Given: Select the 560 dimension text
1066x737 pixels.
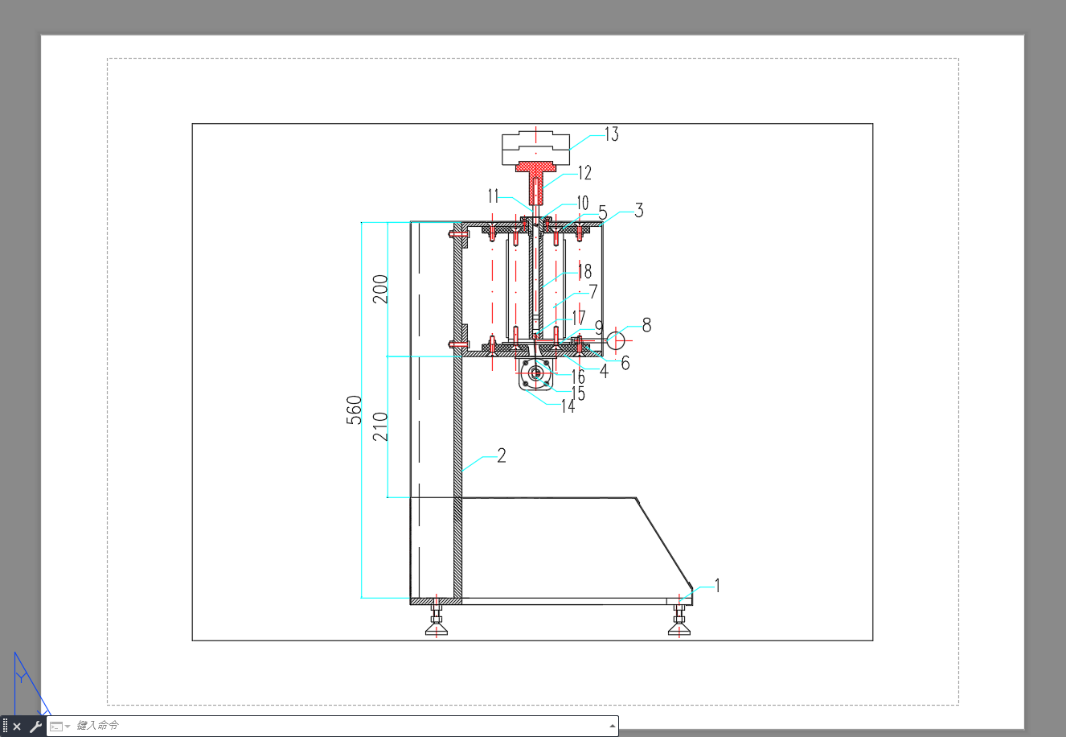Looking at the screenshot, I should [354, 410].
